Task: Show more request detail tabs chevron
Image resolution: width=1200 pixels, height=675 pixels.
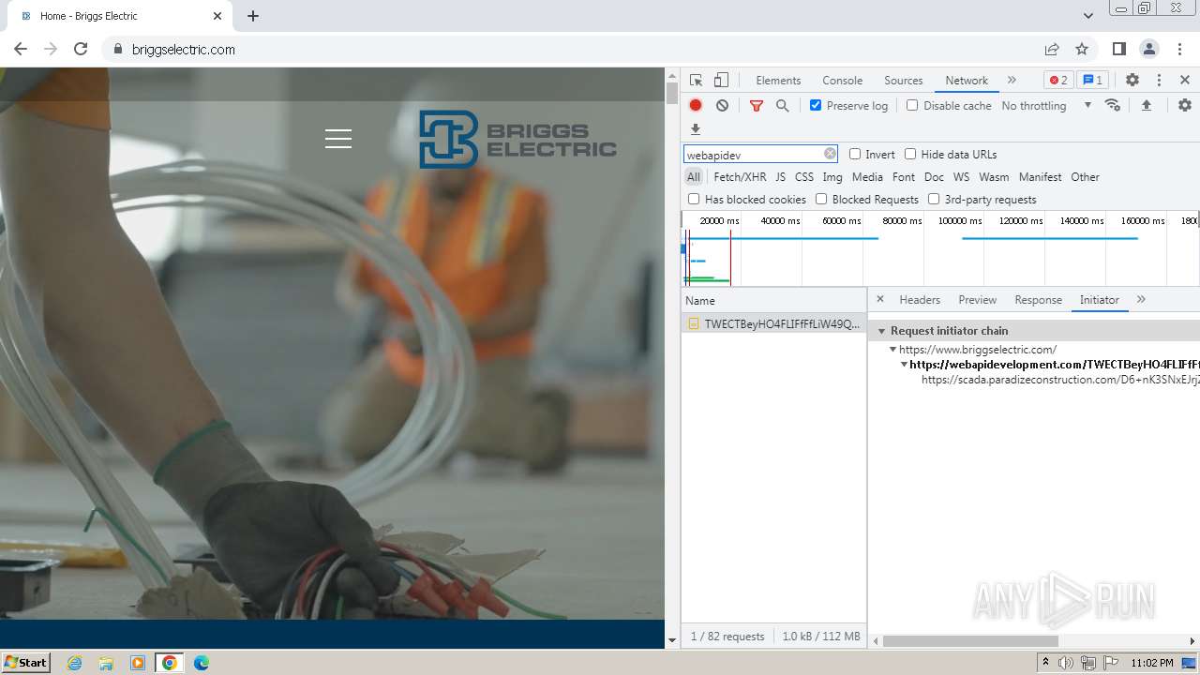Action: point(1141,299)
